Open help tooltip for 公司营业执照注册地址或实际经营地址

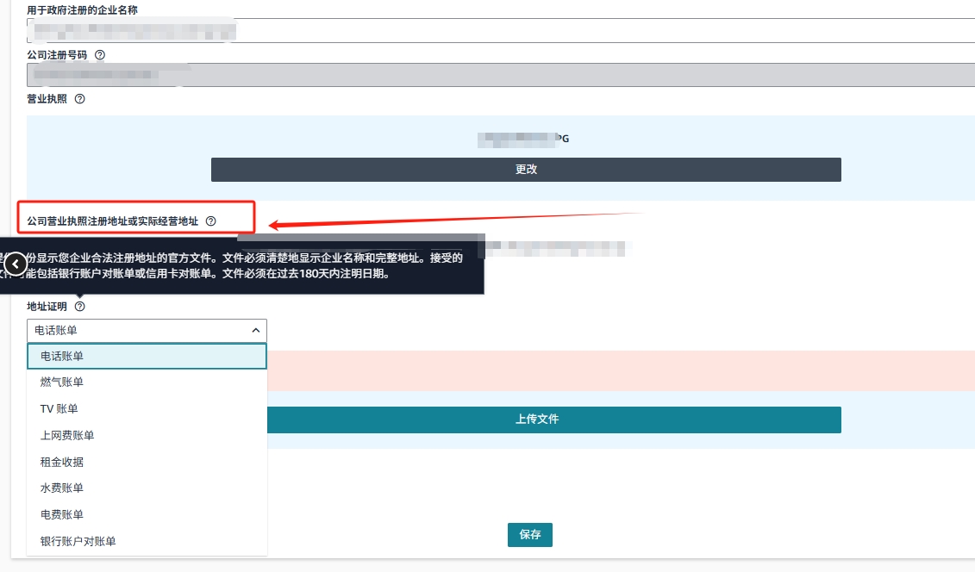tap(211, 221)
